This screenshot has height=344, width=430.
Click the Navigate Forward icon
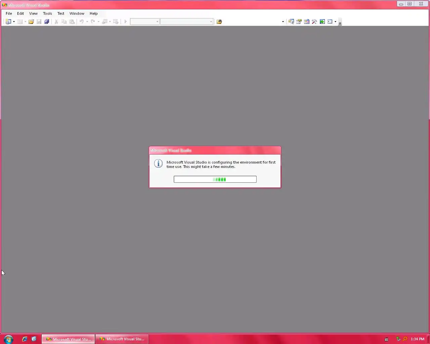[116, 21]
